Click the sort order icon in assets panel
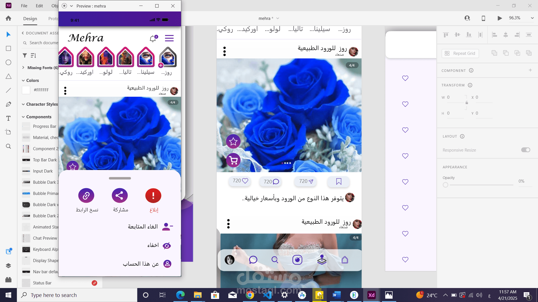 (x=33, y=55)
